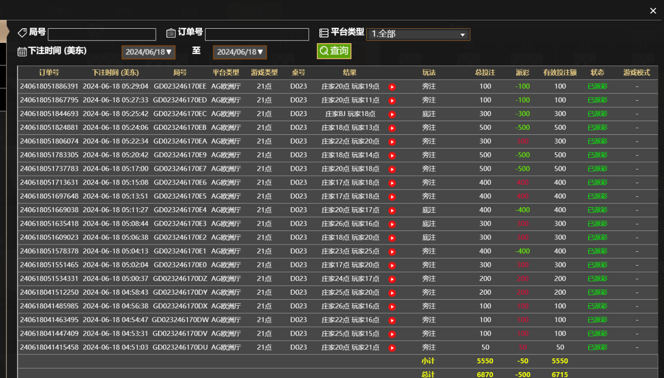This screenshot has height=378, width=664.
Task: Play replay for round GD023246170E7
Action: click(392, 169)
